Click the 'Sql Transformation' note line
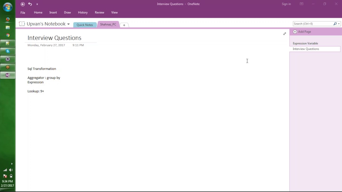The width and height of the screenshot is (342, 192). pyautogui.click(x=42, y=69)
